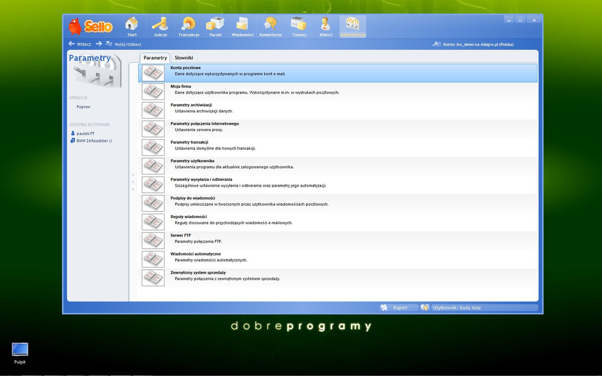Open the Paczki module
Viewport: 602px width, 376px height.
tap(215, 26)
